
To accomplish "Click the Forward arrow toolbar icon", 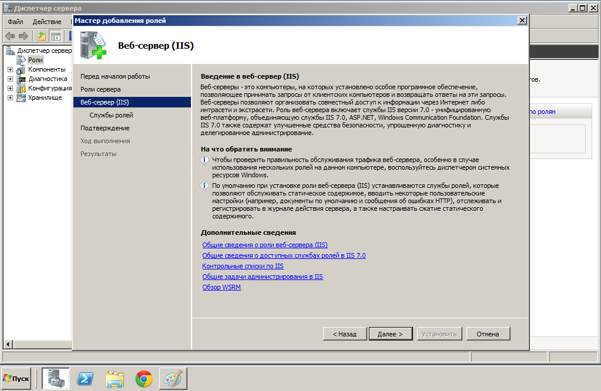I will [x=23, y=36].
